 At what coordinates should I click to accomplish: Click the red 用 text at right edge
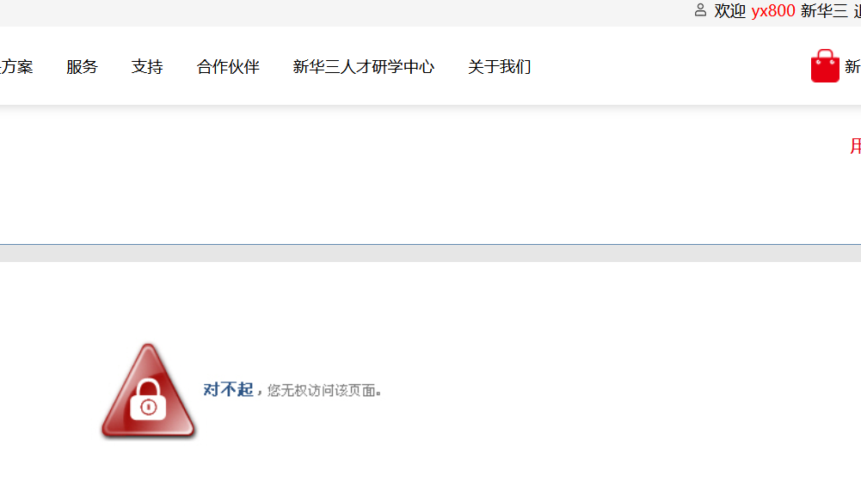(x=856, y=146)
